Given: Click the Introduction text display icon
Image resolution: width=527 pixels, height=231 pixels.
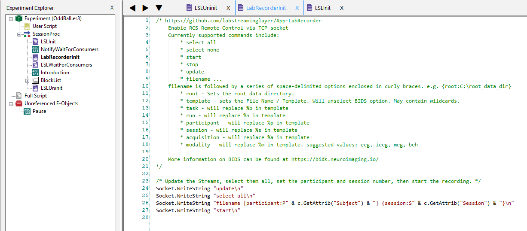Looking at the screenshot, I should [x=35, y=73].
